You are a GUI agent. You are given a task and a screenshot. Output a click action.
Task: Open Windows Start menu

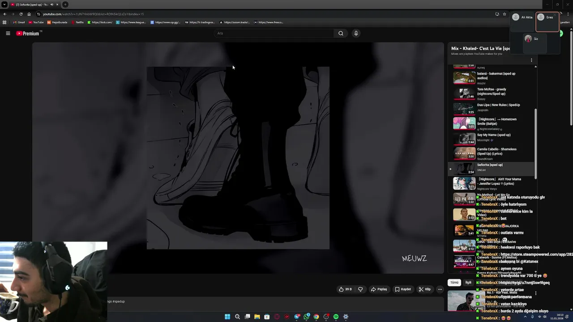227,317
